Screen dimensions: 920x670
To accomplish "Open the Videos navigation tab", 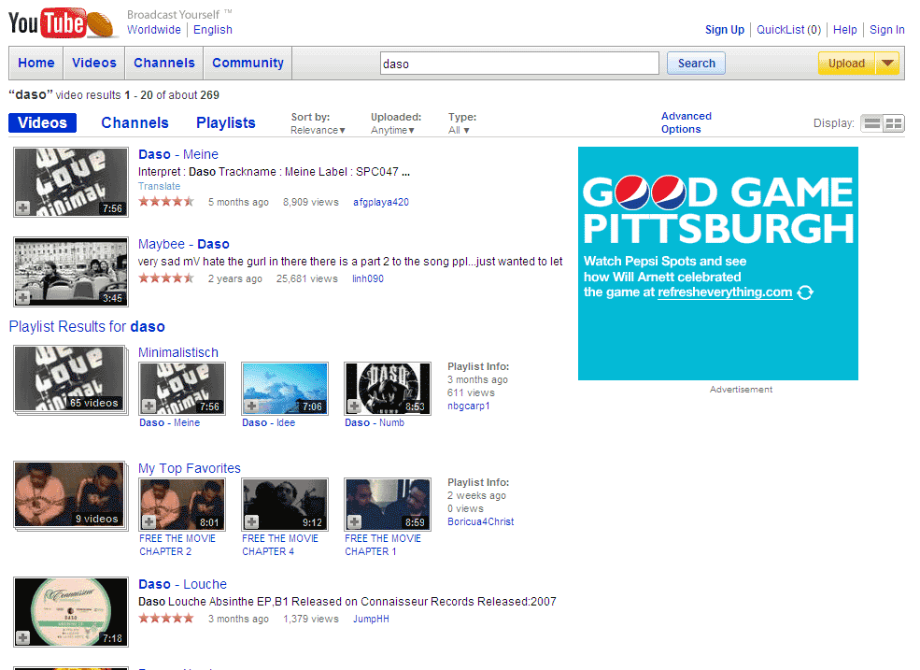I will tap(94, 63).
